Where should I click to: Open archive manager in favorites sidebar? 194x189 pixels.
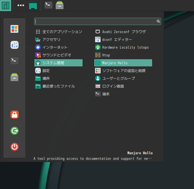(x=14, y=77)
